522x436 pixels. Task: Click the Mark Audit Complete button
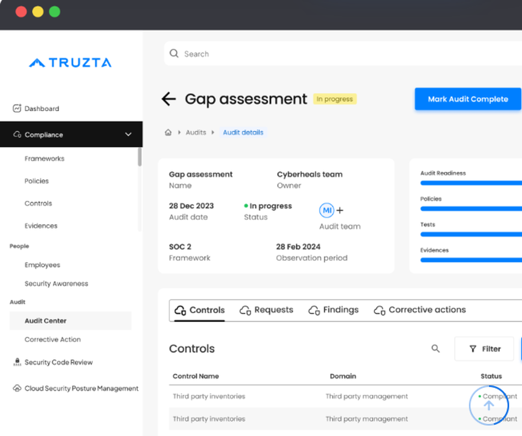(x=467, y=99)
